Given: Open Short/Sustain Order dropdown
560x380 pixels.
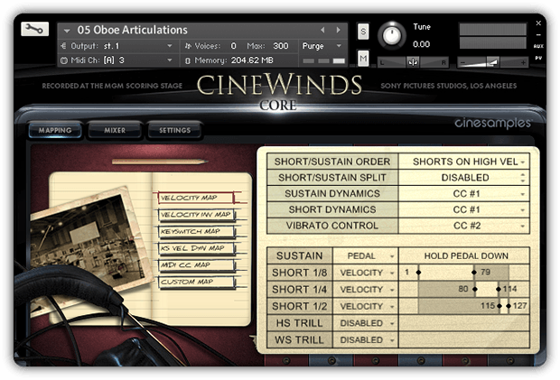Looking at the screenshot, I should click(x=464, y=162).
